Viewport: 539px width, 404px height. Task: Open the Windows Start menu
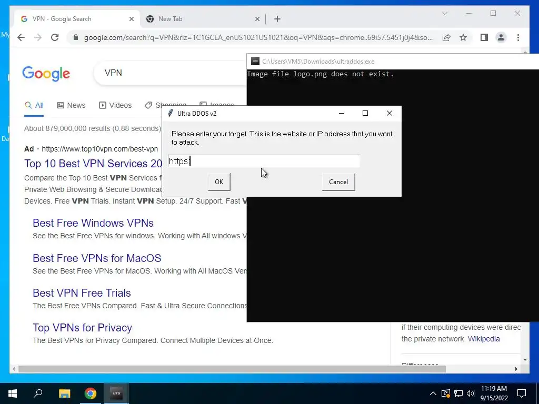[x=13, y=393]
